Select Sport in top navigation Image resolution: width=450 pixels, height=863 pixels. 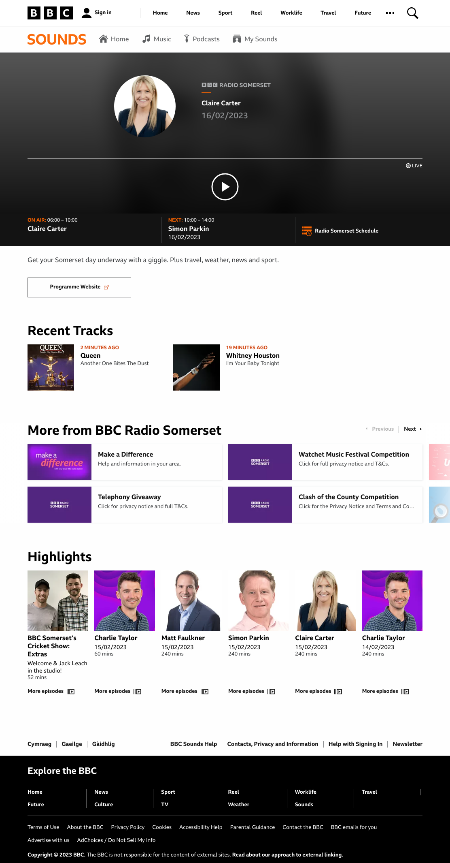click(225, 13)
